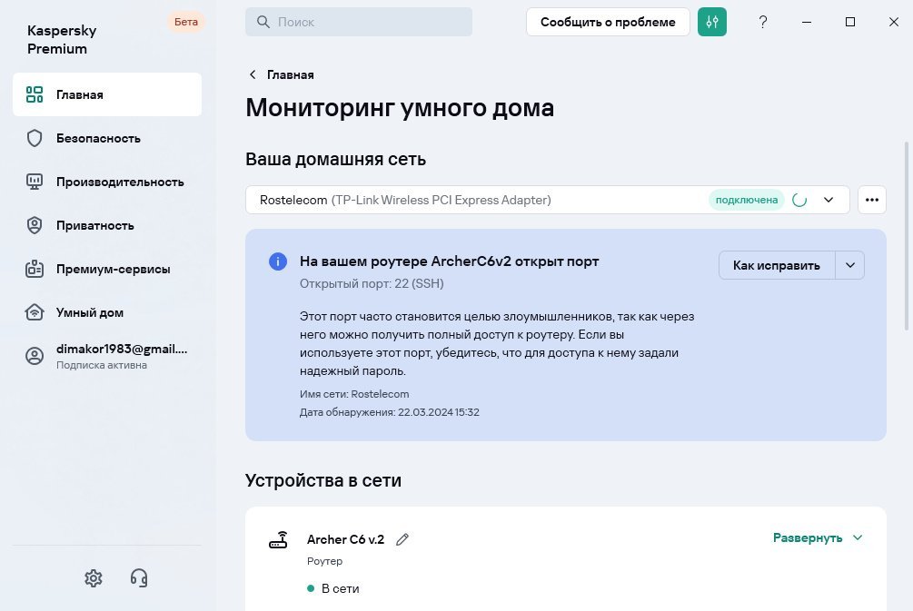913x611 pixels.
Task: Click the Мониторинг умного дома heading
Action: pos(400,108)
